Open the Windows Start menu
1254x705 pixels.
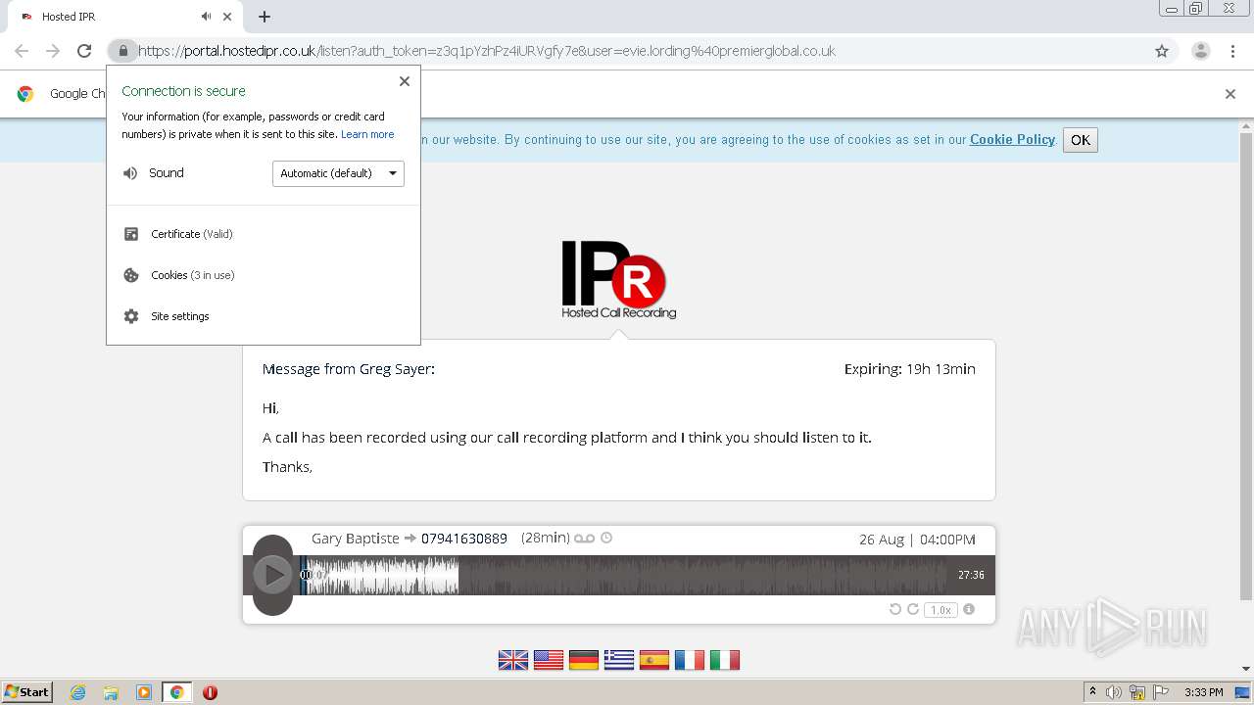tap(27, 692)
